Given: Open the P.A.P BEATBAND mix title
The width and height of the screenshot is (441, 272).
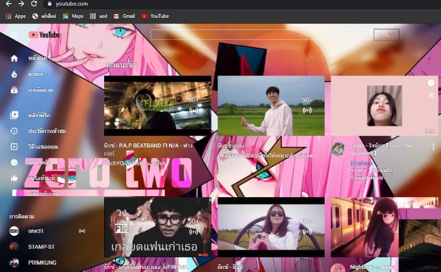Looking at the screenshot, I should (148, 149).
